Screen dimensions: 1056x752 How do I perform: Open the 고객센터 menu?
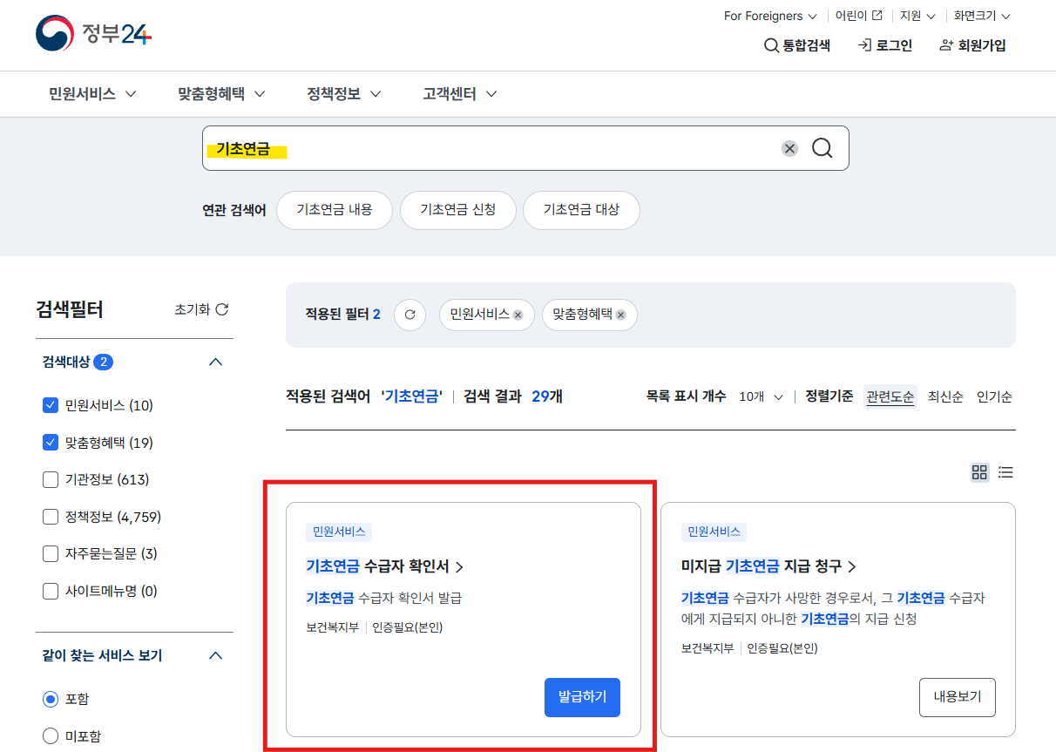point(459,94)
